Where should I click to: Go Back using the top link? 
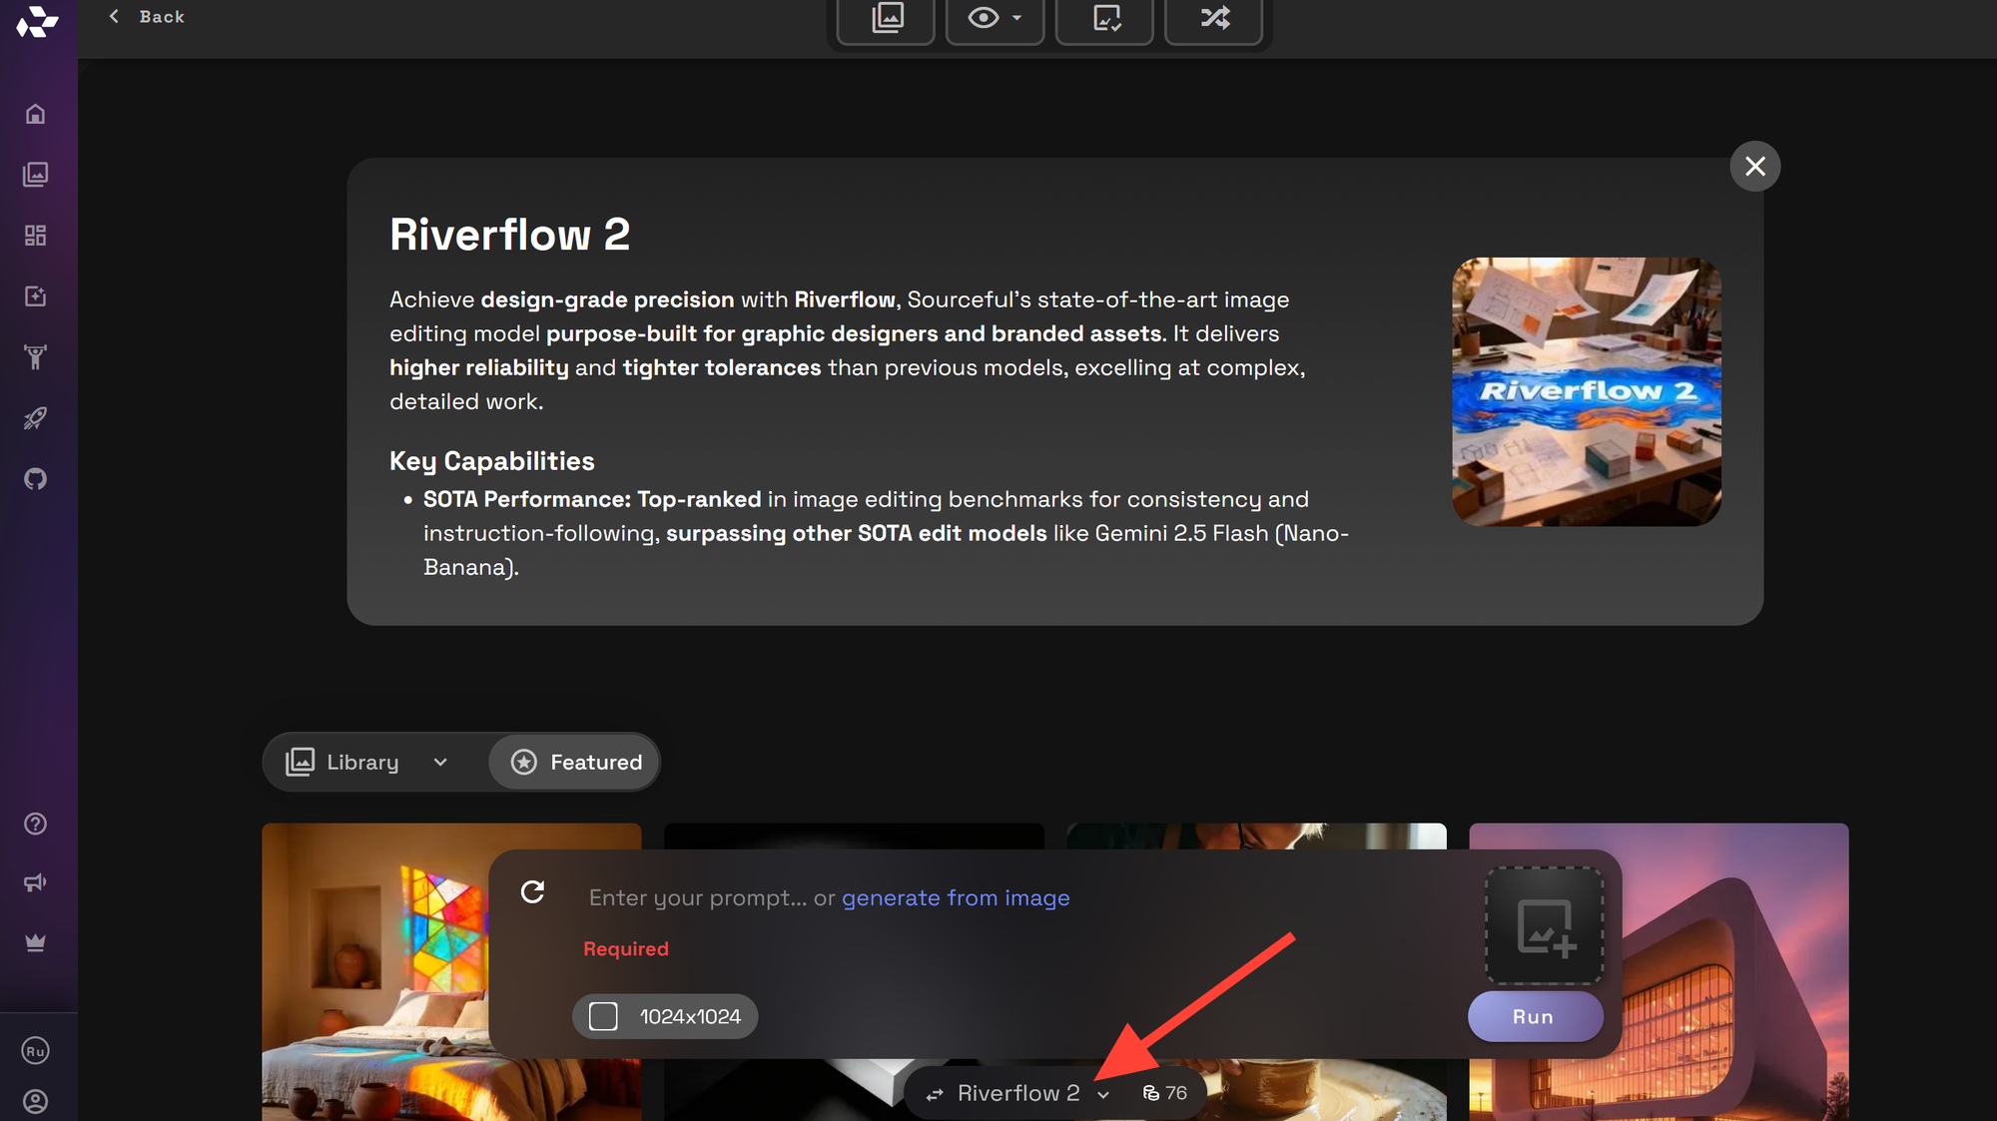click(x=148, y=17)
